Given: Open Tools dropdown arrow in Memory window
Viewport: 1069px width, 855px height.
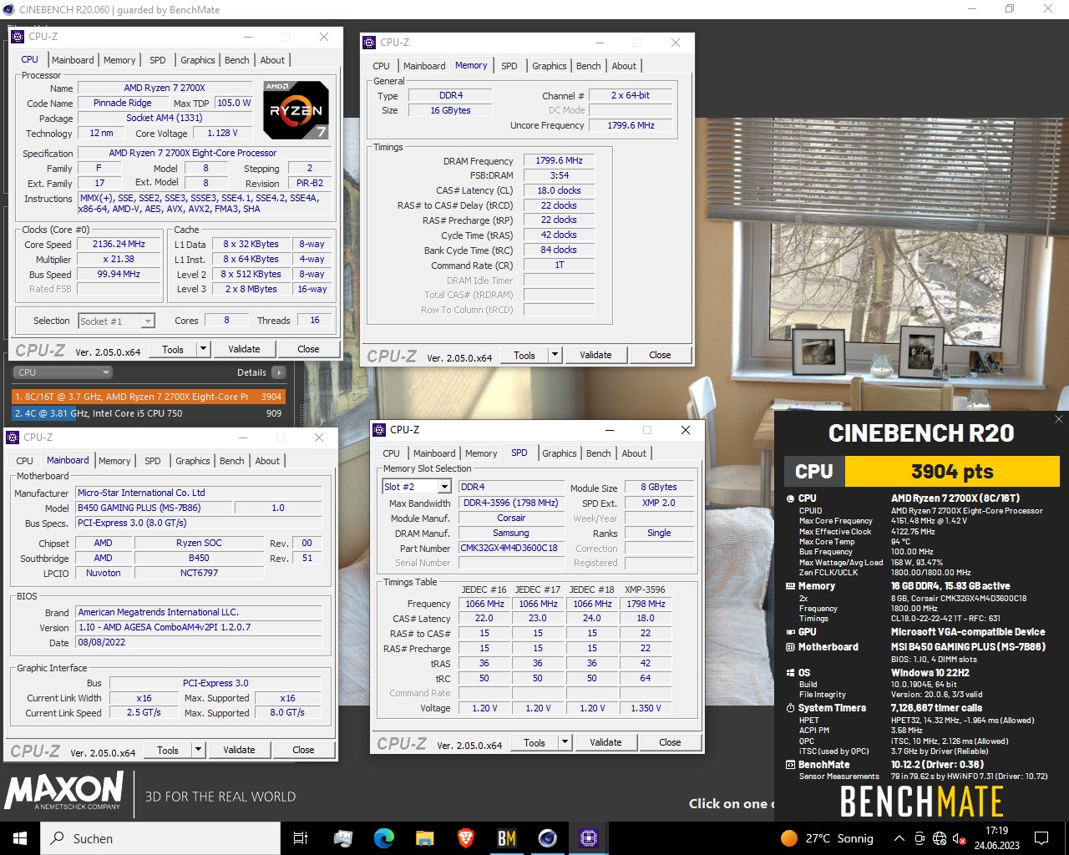Looking at the screenshot, I should [555, 355].
